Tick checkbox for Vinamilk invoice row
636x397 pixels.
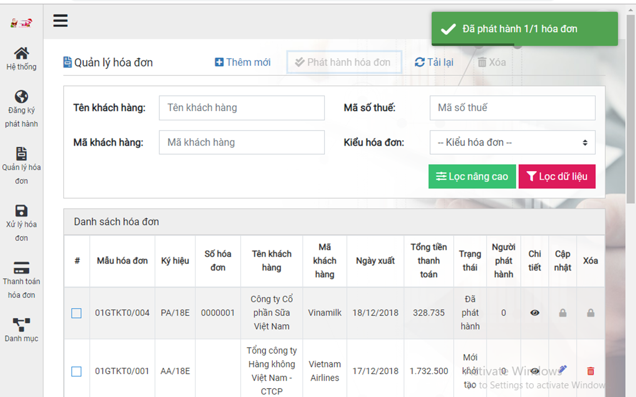[77, 313]
